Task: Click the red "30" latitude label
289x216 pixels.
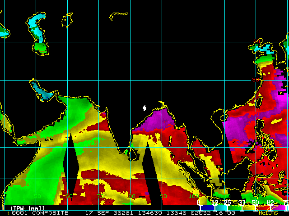Action: click(x=256, y=80)
